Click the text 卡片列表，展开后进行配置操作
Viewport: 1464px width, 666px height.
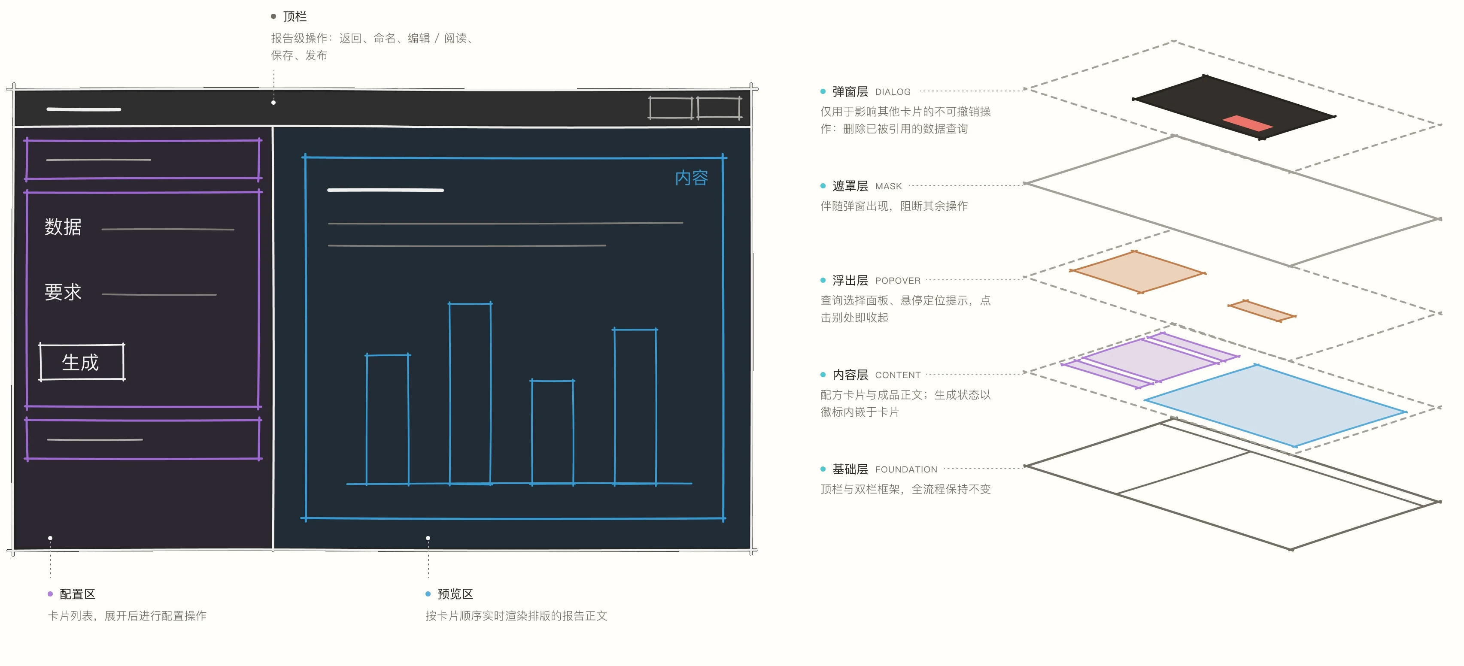[128, 615]
